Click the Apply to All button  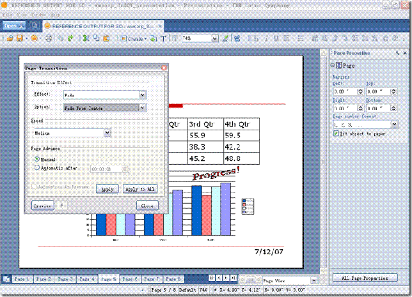click(x=139, y=189)
